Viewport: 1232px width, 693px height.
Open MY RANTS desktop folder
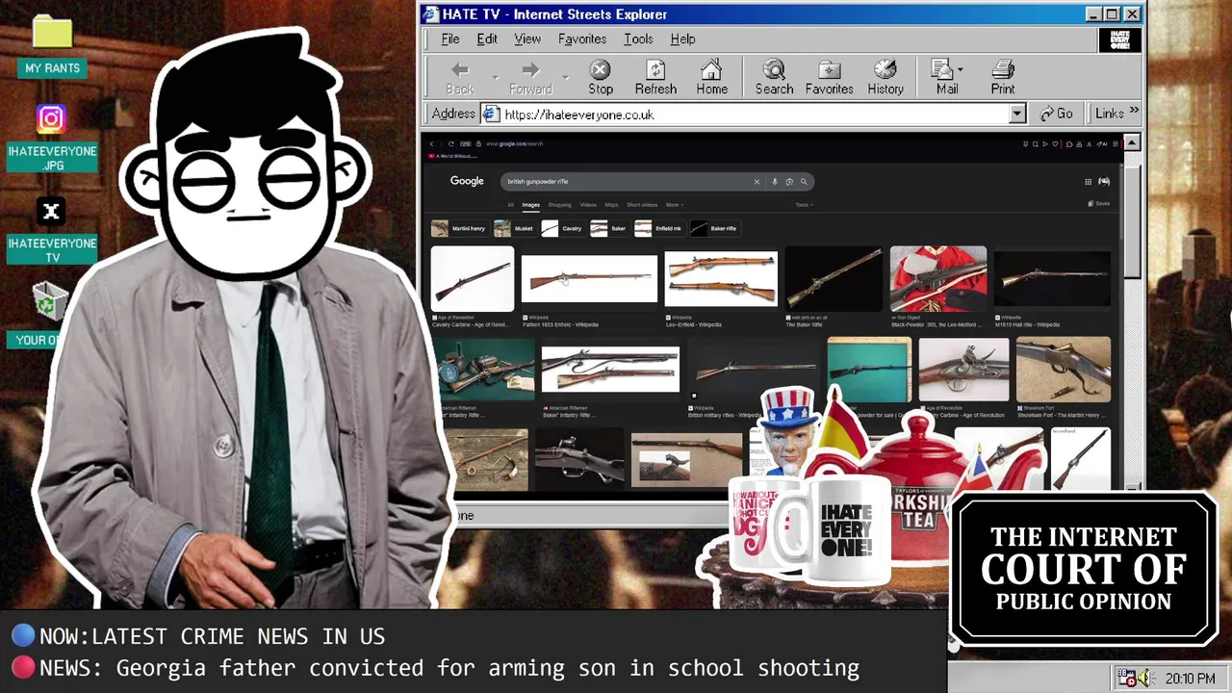tap(52, 46)
